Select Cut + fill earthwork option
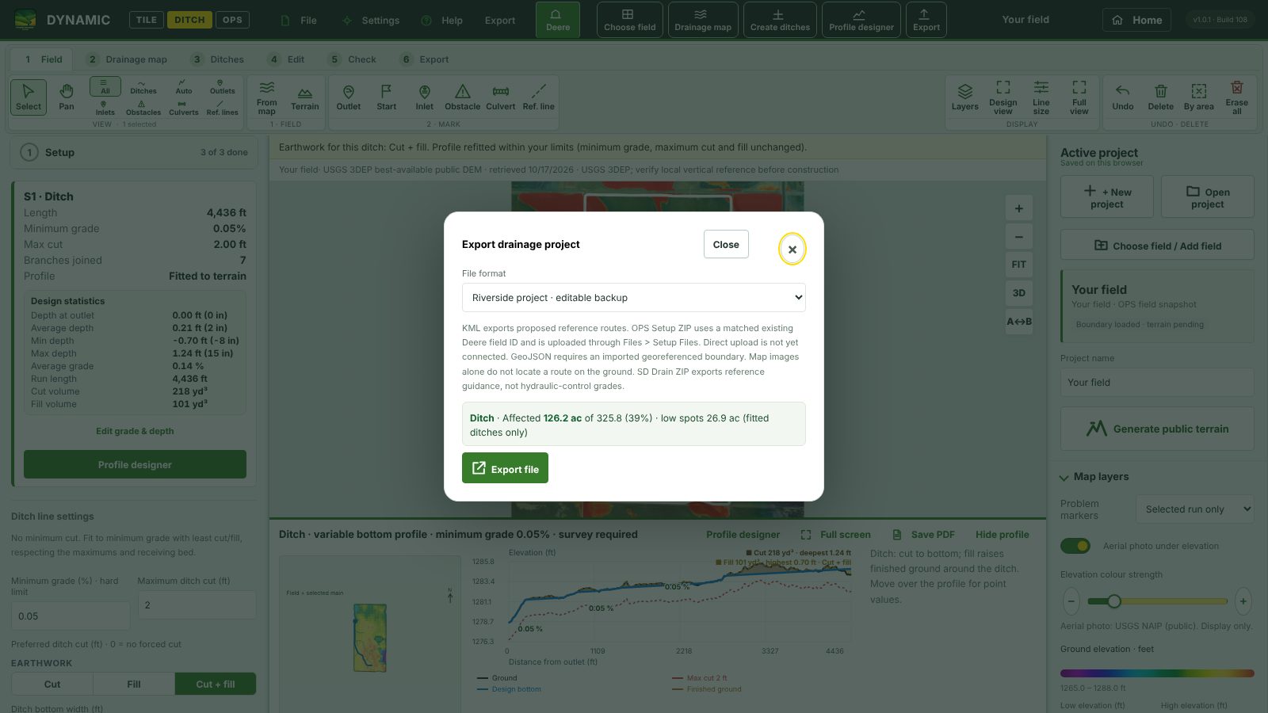The width and height of the screenshot is (1268, 713). coord(216,684)
